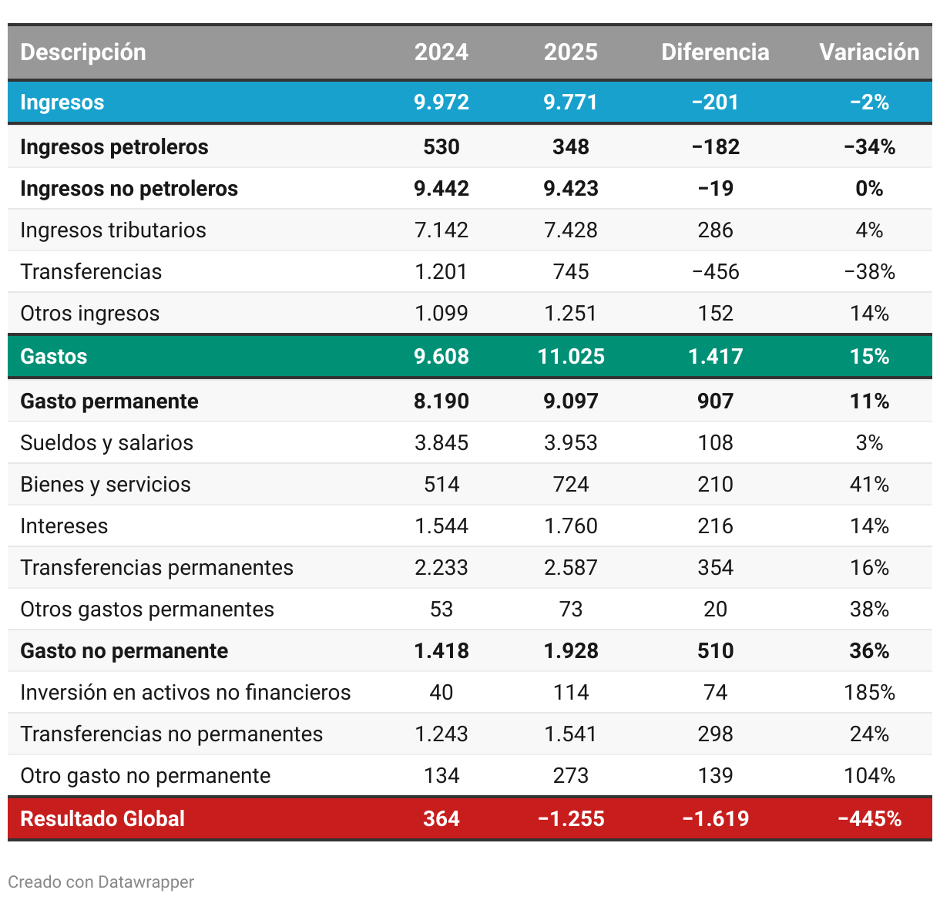Click the 11.025 Gastos 2025 value
Viewport: 940px width, 900px height.
pos(570,357)
